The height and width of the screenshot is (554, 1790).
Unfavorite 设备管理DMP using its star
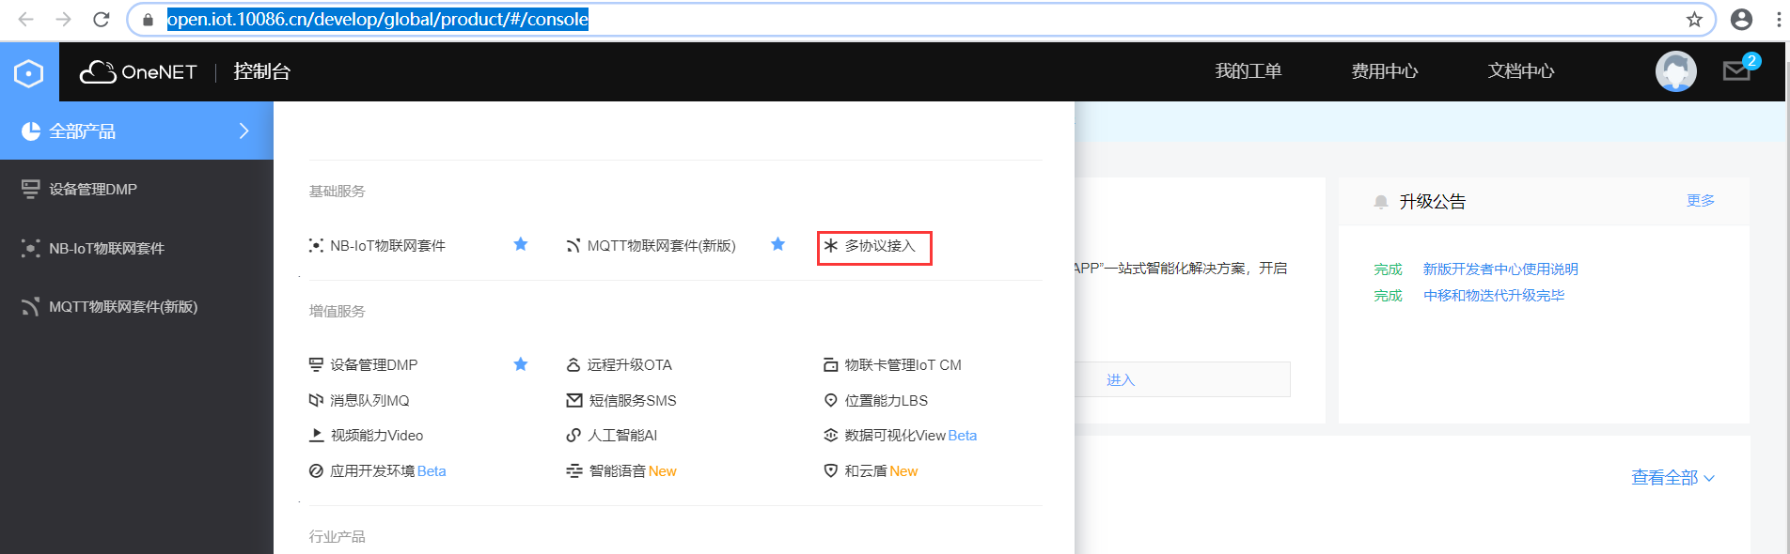(x=520, y=364)
